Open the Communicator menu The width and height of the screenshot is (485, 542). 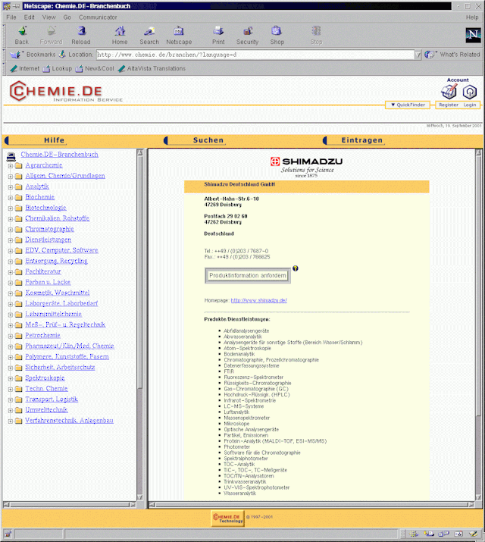pyautogui.click(x=98, y=17)
